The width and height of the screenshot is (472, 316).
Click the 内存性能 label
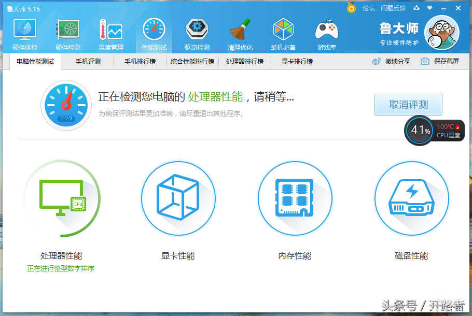click(x=295, y=256)
